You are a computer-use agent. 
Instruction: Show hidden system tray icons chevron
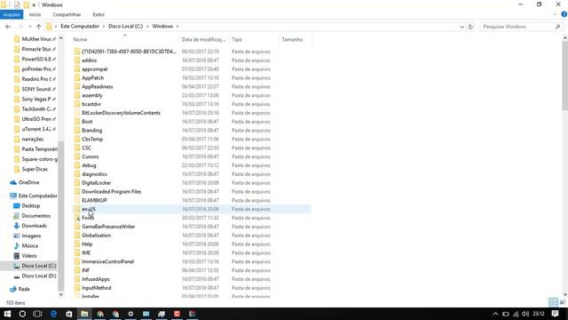tap(495, 314)
